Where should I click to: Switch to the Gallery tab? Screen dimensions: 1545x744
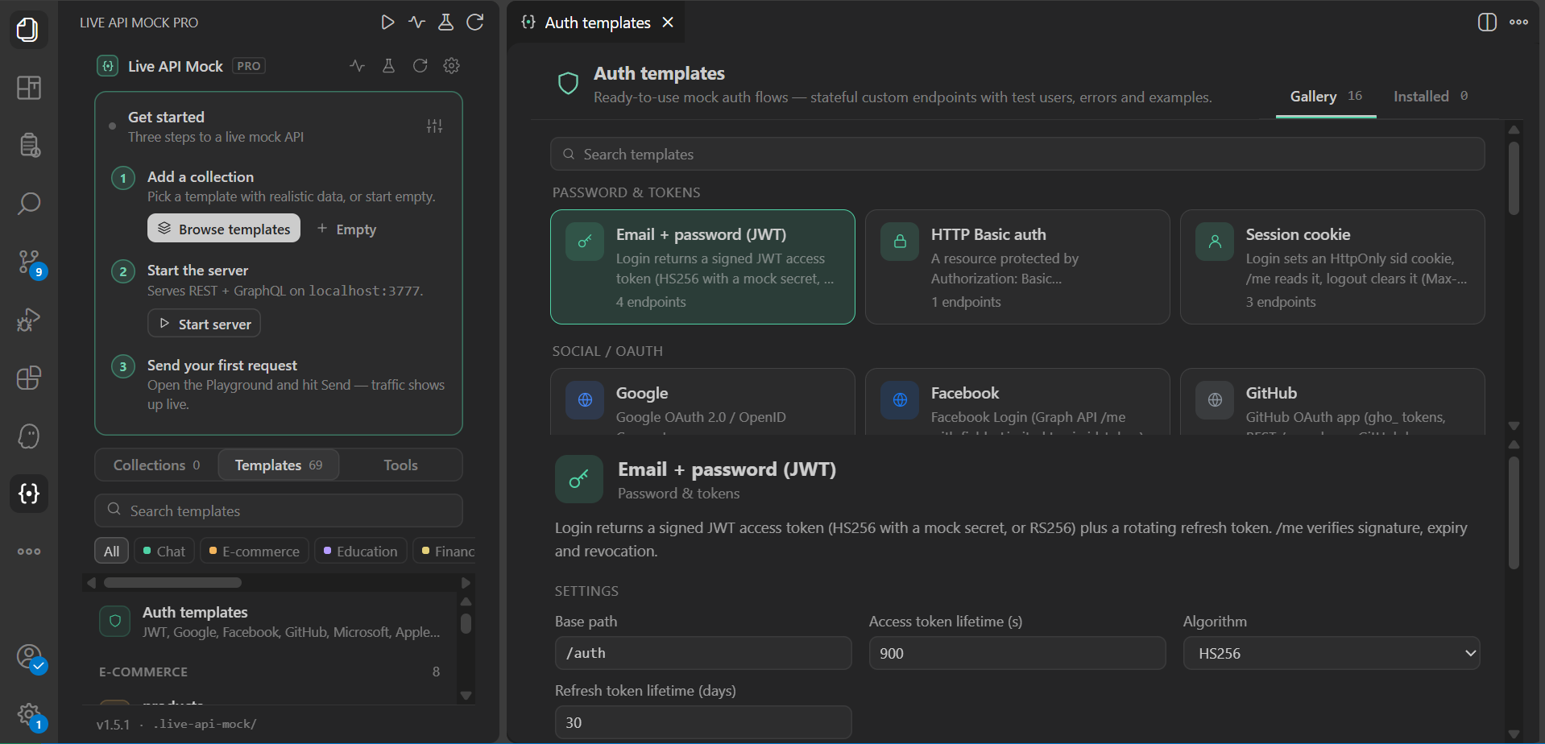(x=1326, y=97)
